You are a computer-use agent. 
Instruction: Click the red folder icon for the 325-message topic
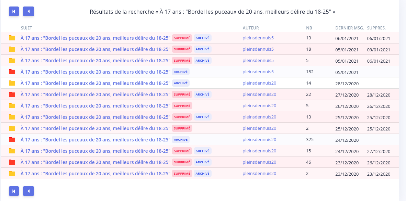[12, 140]
